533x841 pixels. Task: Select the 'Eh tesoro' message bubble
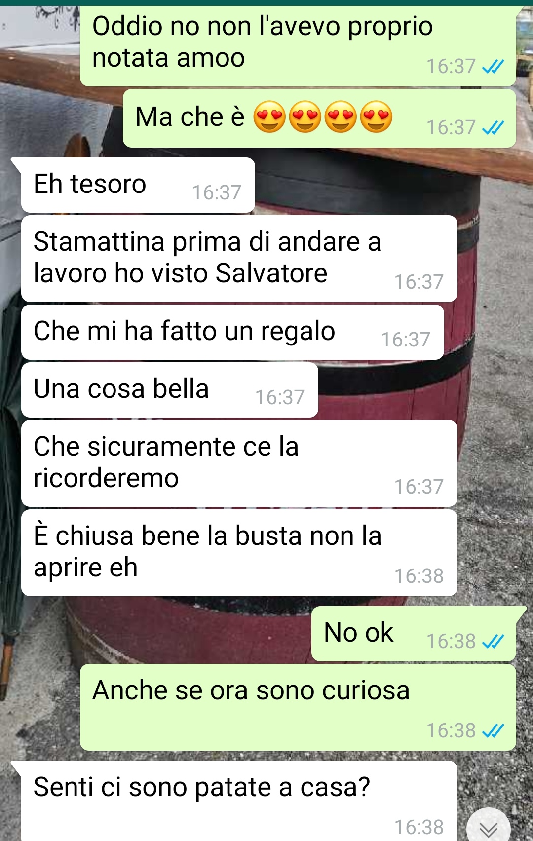click(138, 185)
